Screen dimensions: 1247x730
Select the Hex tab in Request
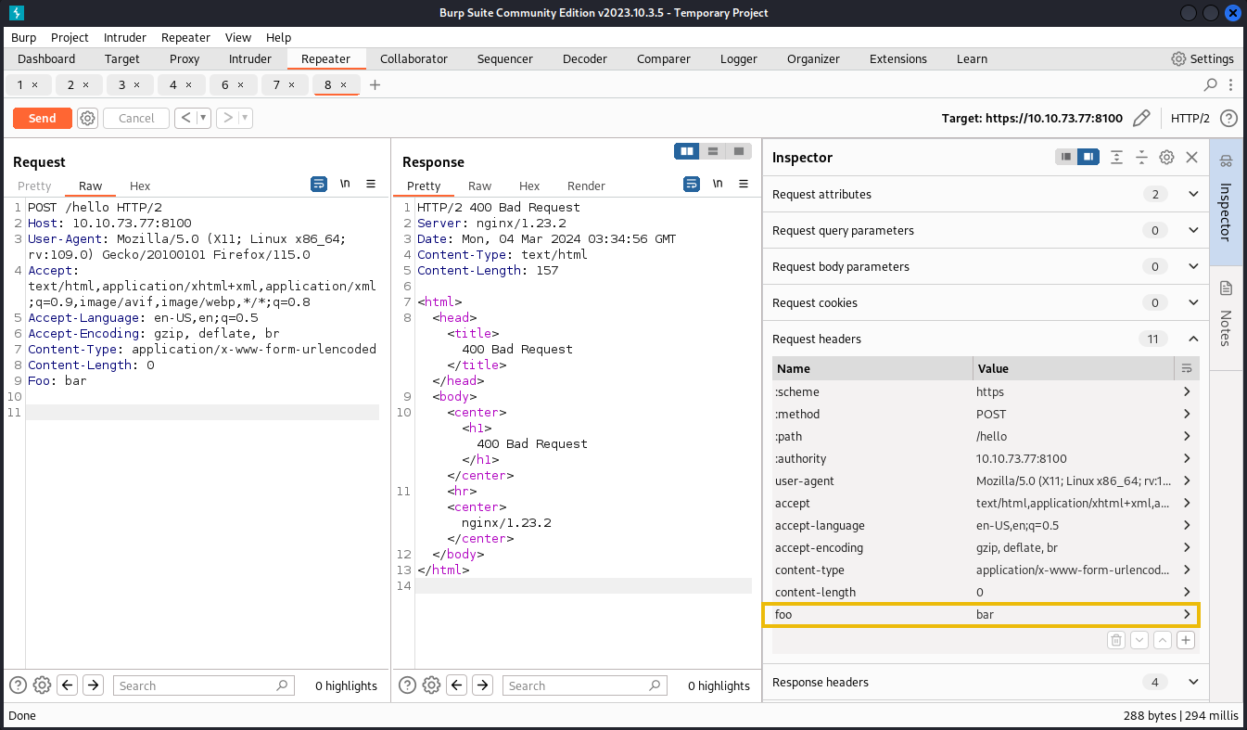tap(140, 186)
